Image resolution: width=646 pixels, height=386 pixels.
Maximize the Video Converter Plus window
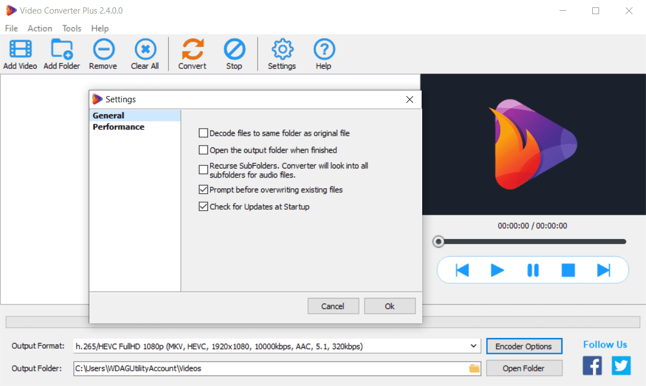pos(596,11)
